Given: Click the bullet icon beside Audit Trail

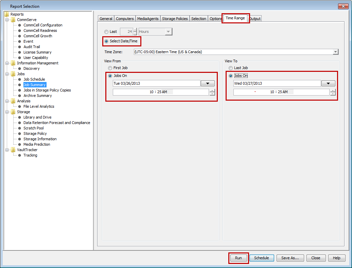Looking at the screenshot, I should [19, 47].
